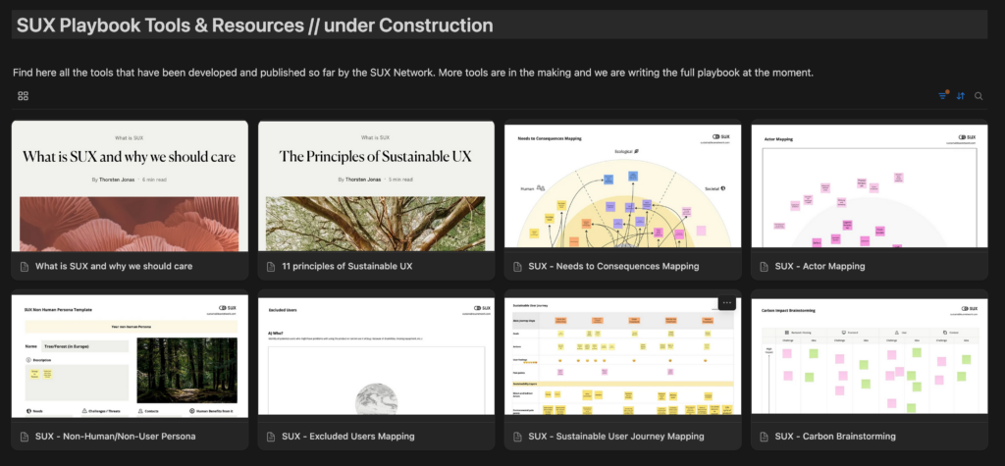Viewport: 1005px width, 466px height.
Task: Open the three-dots menu on Sustainable User Journey card
Action: click(726, 302)
